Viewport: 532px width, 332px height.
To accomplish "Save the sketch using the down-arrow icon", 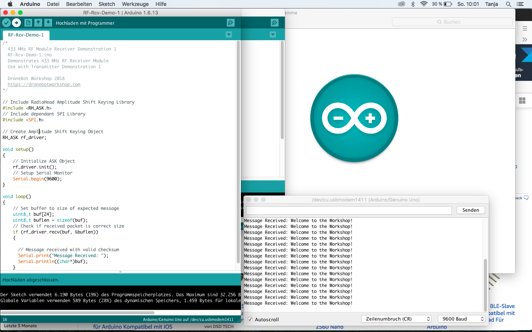I will point(48,23).
